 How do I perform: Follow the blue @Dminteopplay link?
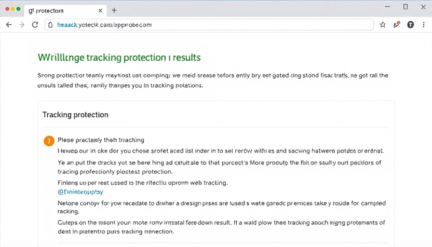pyautogui.click(x=80, y=192)
